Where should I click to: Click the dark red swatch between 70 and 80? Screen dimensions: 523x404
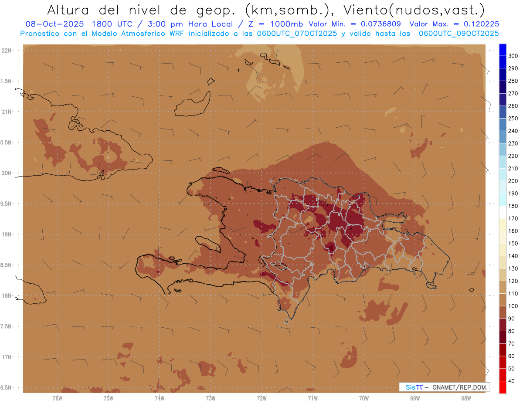(503, 337)
